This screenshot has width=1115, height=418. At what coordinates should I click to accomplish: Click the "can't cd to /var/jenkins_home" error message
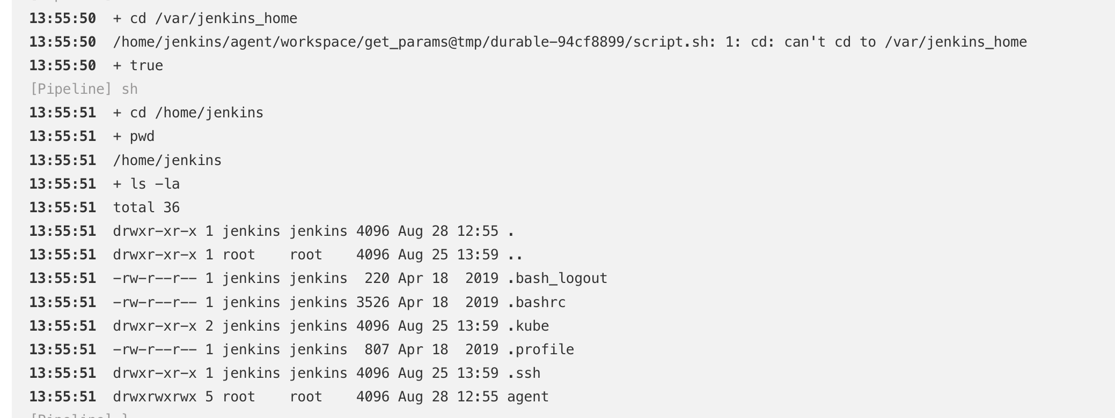[905, 42]
